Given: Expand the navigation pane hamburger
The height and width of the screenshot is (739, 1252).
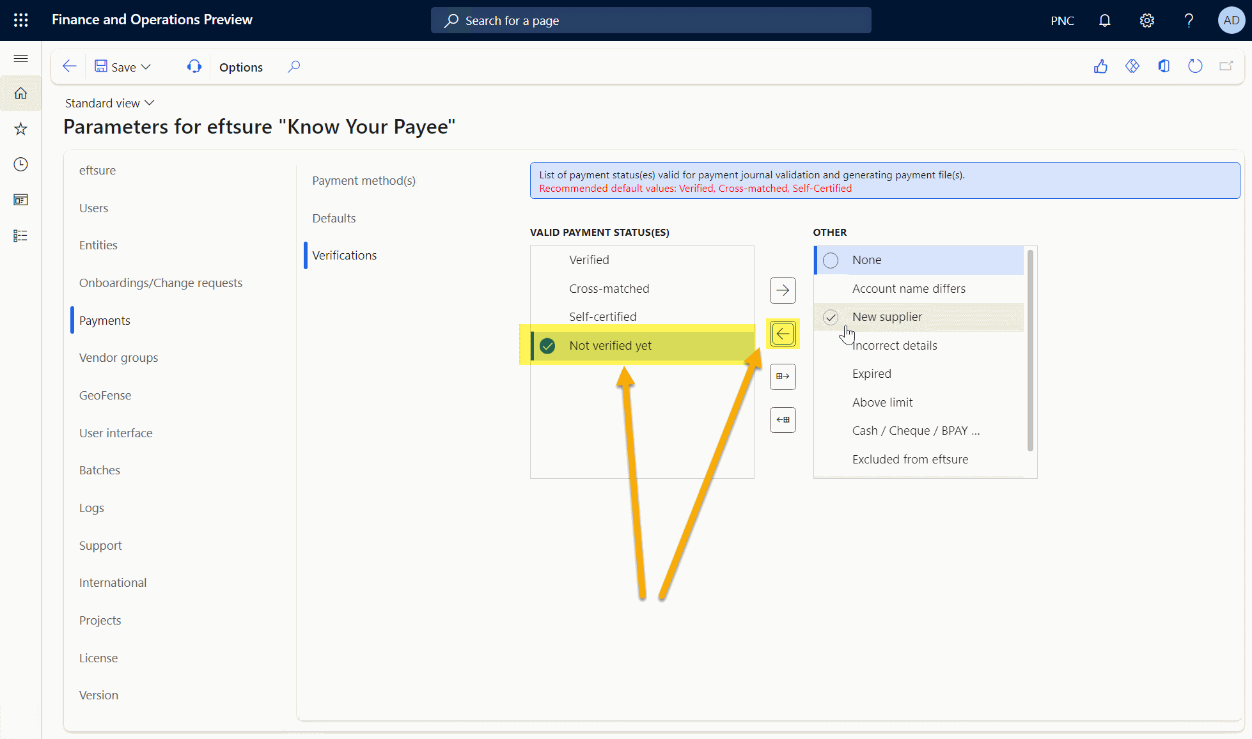Looking at the screenshot, I should coord(20,59).
